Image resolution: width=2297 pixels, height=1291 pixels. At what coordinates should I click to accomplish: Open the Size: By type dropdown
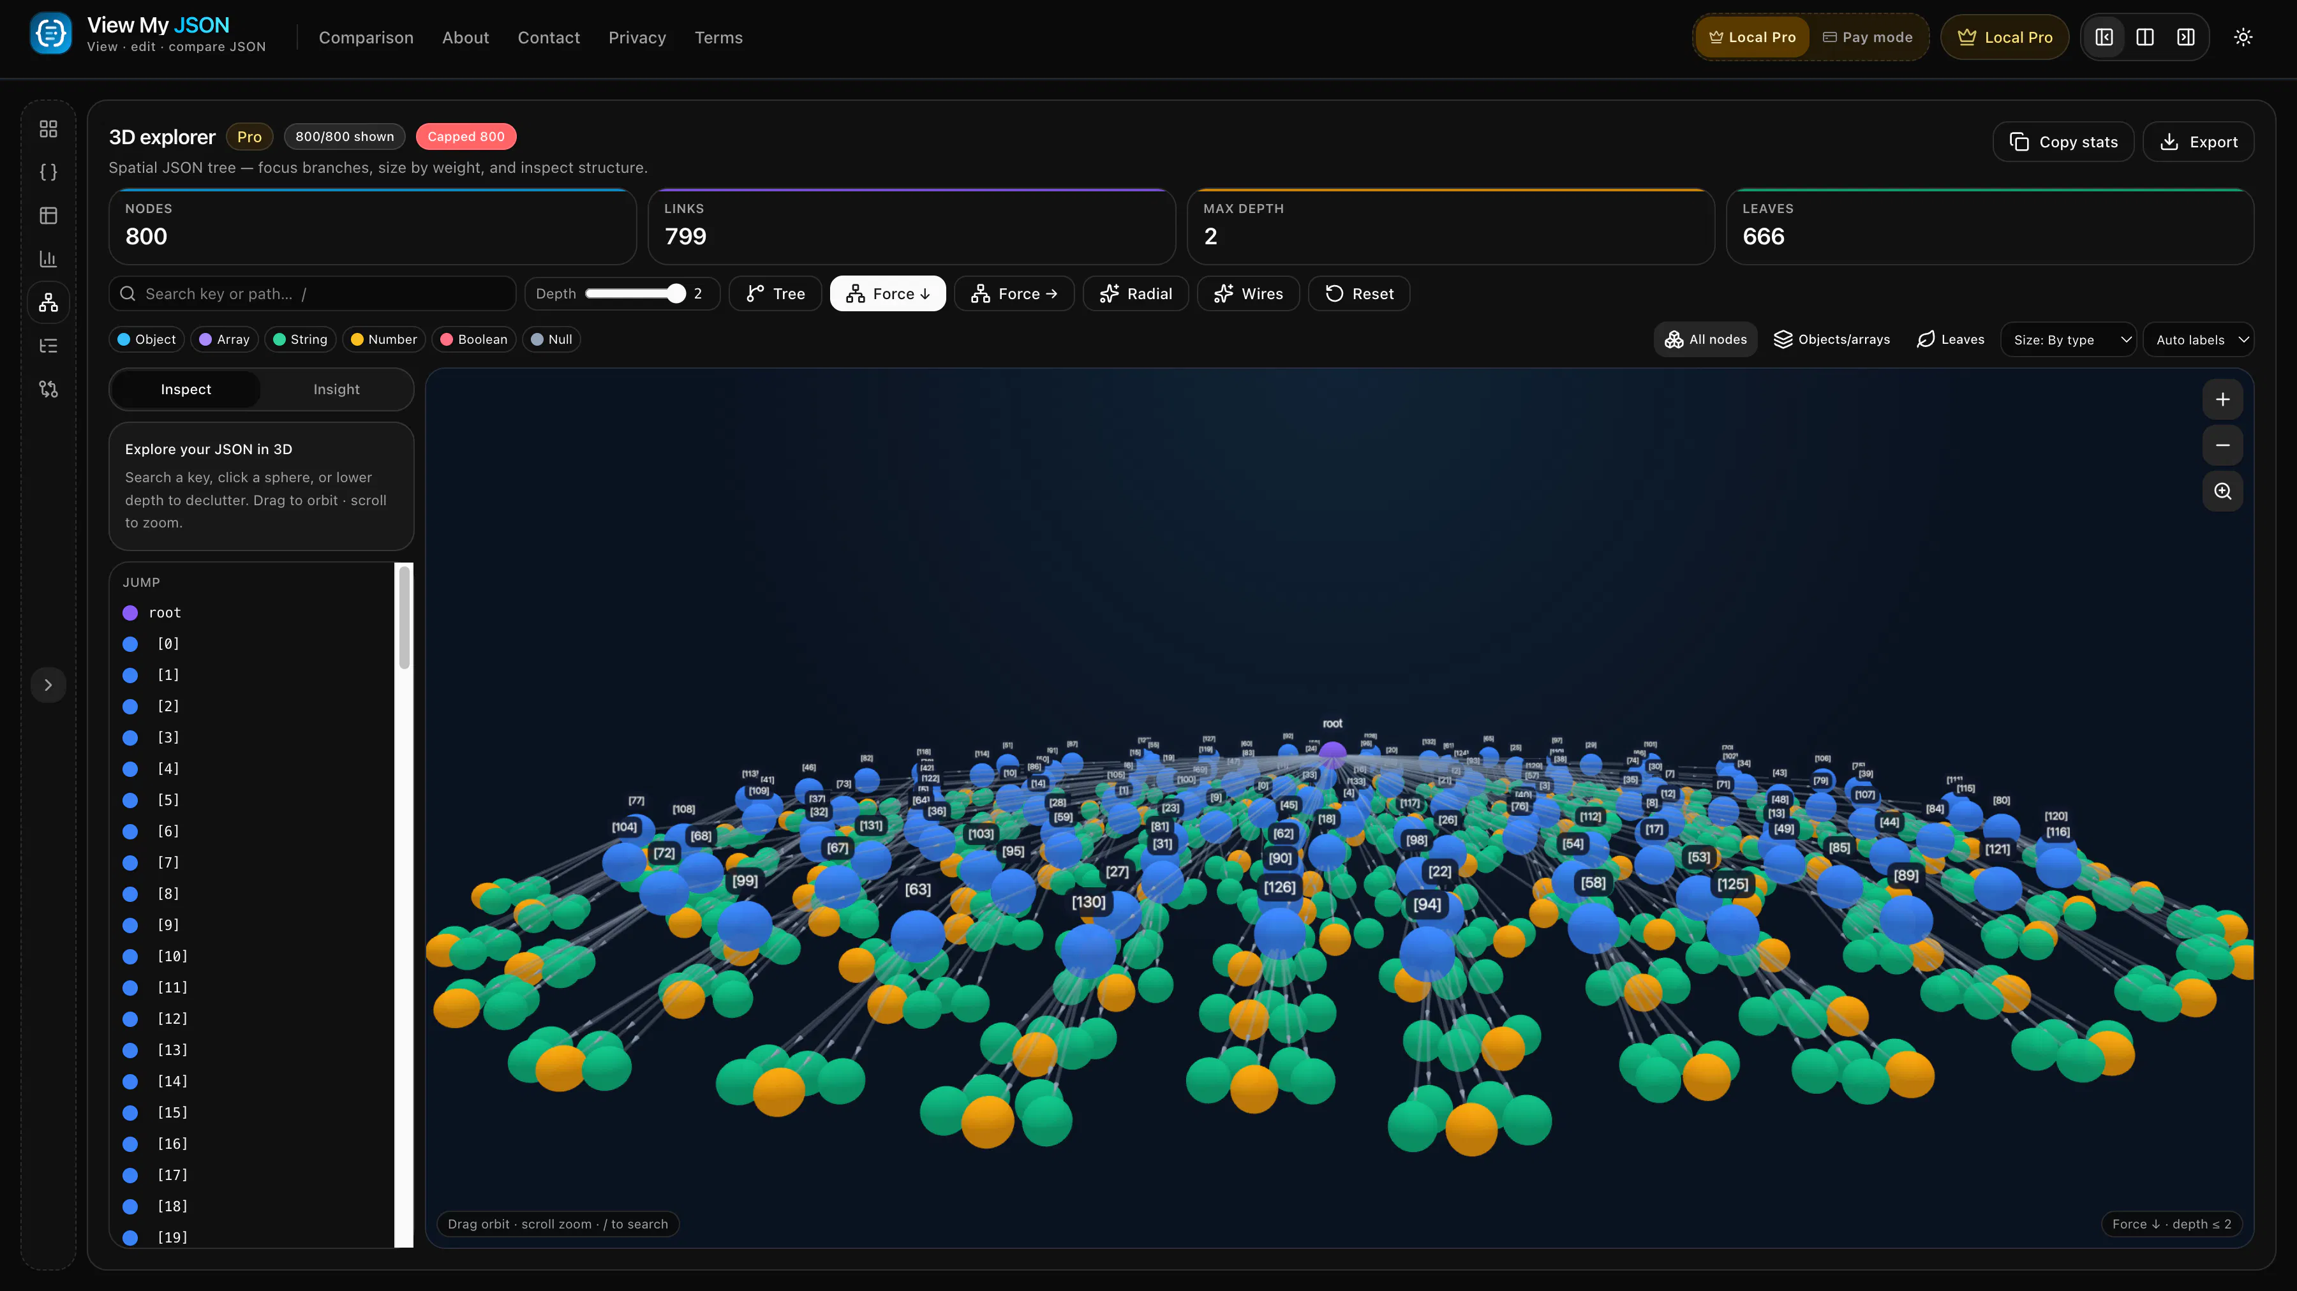coord(2069,340)
